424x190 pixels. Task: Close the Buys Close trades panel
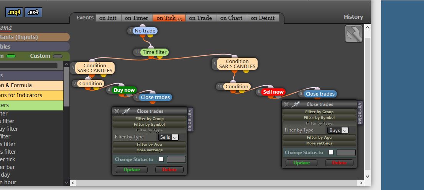point(286,104)
